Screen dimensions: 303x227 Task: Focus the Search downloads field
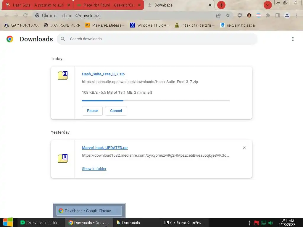[157, 39]
